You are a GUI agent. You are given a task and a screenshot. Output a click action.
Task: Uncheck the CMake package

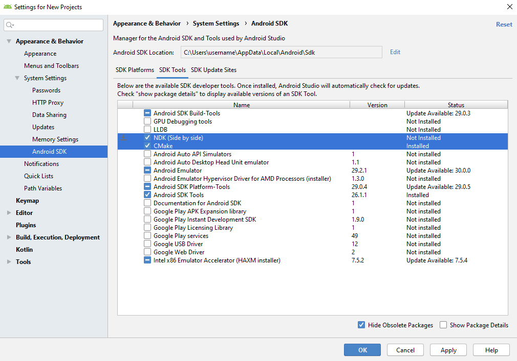147,146
